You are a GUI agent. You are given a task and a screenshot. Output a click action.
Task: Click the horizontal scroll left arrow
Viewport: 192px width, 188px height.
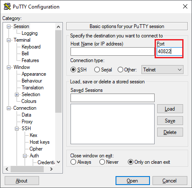pos(7,169)
